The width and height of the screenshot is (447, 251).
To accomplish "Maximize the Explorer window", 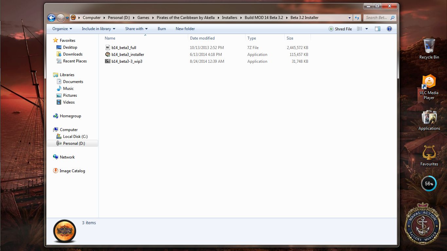I will 378,6.
